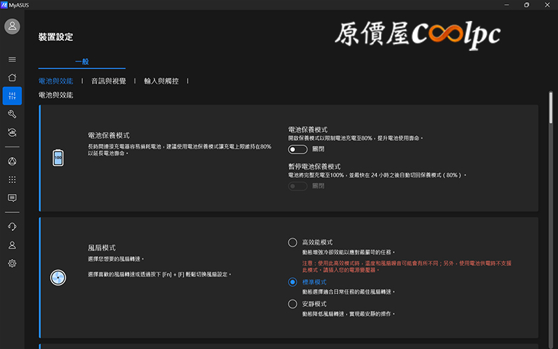Go to Home via house icon
Screen dimensions: 558x349
coord(12,77)
